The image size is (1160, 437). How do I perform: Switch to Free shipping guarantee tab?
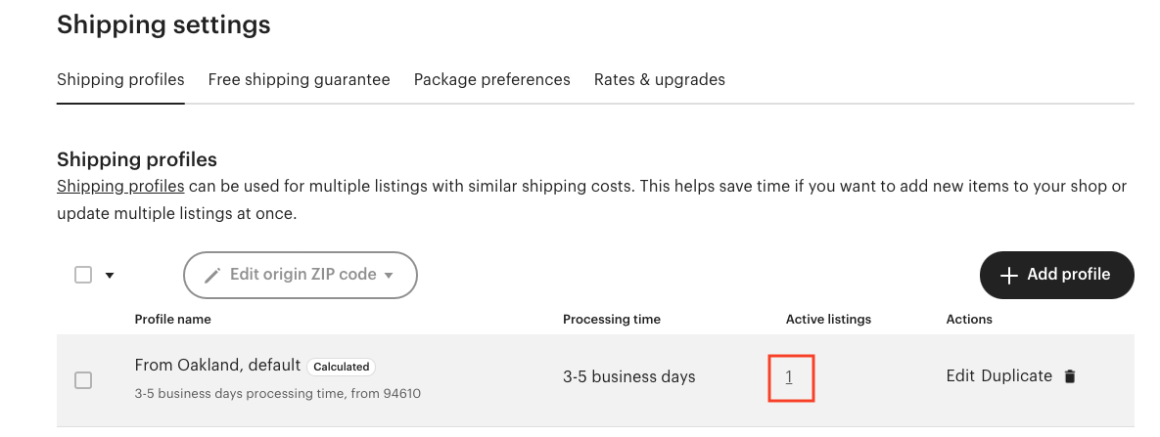(299, 79)
